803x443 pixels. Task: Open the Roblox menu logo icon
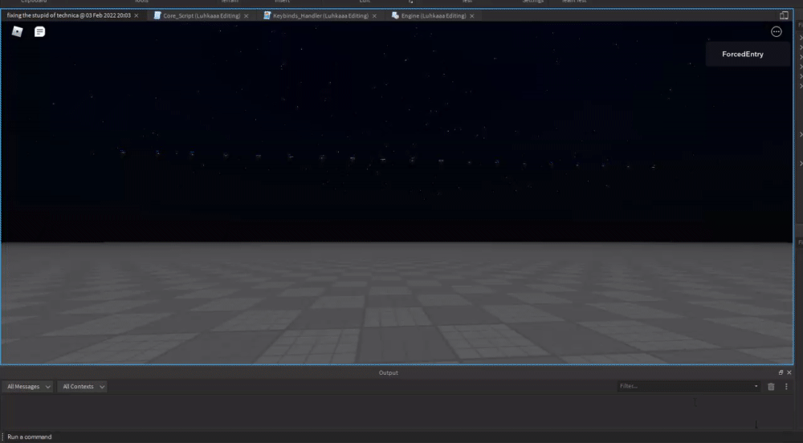click(18, 32)
